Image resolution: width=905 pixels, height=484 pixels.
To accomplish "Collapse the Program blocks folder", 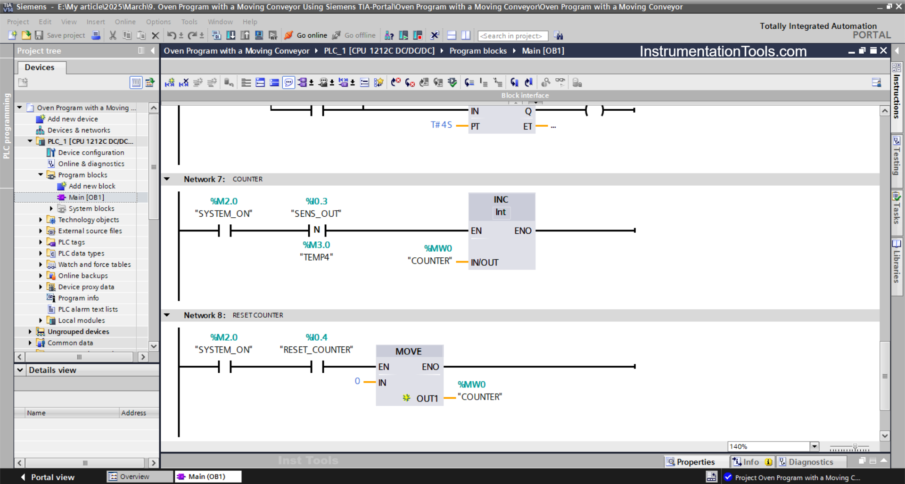I will click(41, 174).
